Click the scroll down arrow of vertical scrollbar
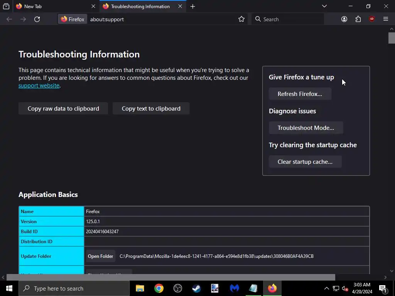The image size is (395, 296). tap(392, 271)
